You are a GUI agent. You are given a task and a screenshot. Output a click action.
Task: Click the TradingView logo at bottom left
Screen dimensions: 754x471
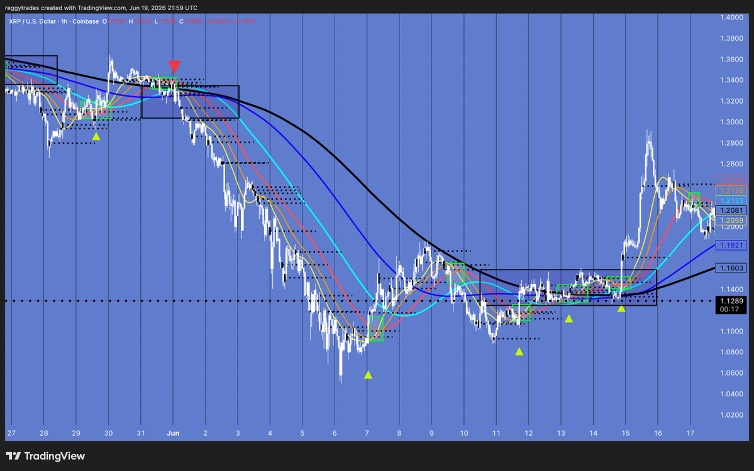(45, 456)
